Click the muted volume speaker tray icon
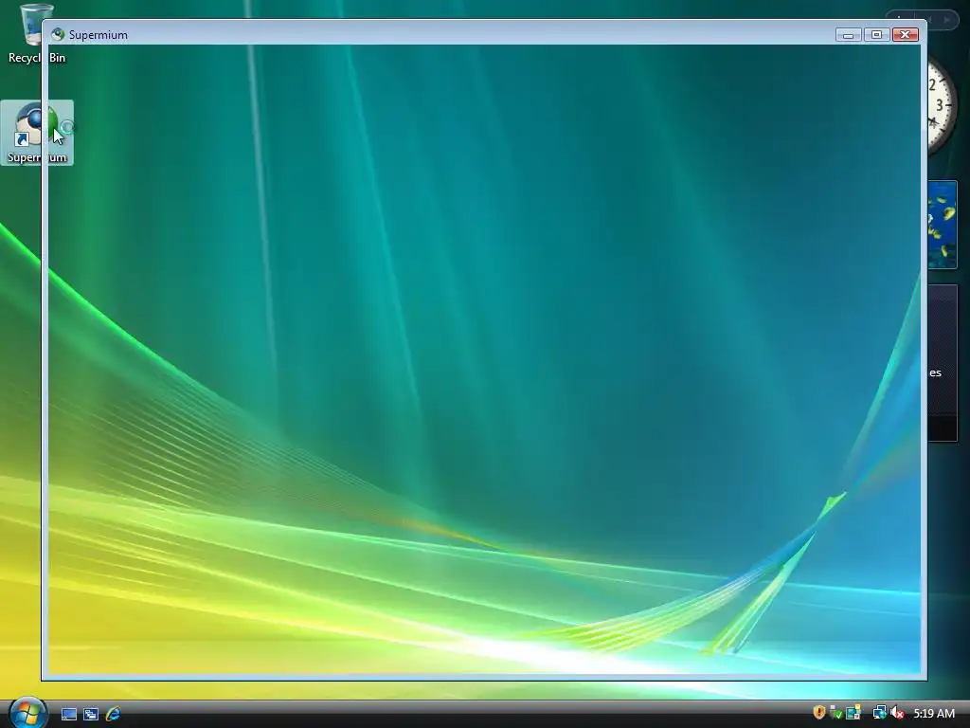This screenshot has height=728, width=970. click(x=897, y=713)
